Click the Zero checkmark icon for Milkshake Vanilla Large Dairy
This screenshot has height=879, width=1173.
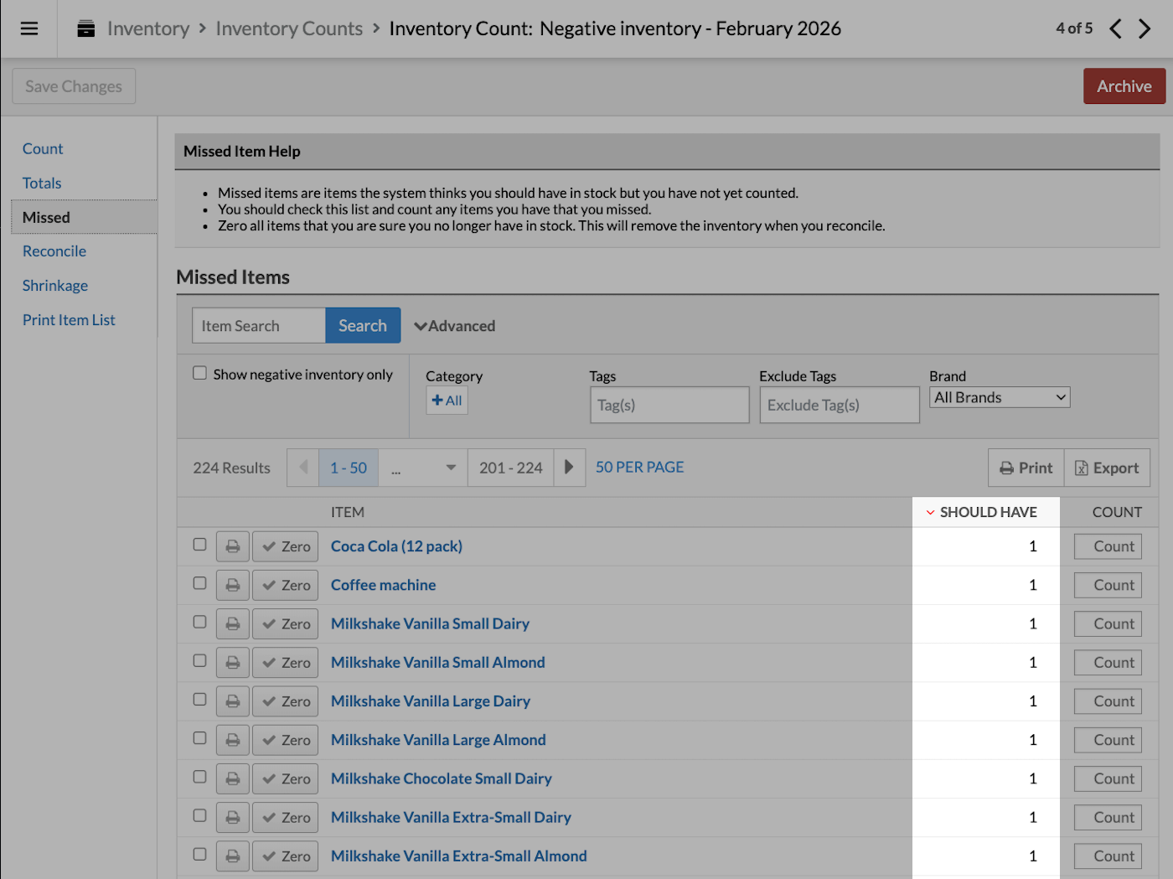269,701
